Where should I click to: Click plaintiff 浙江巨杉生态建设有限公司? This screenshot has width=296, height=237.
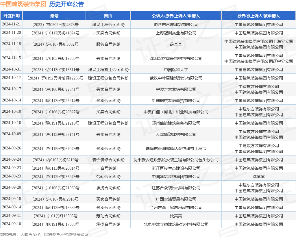[176, 168]
